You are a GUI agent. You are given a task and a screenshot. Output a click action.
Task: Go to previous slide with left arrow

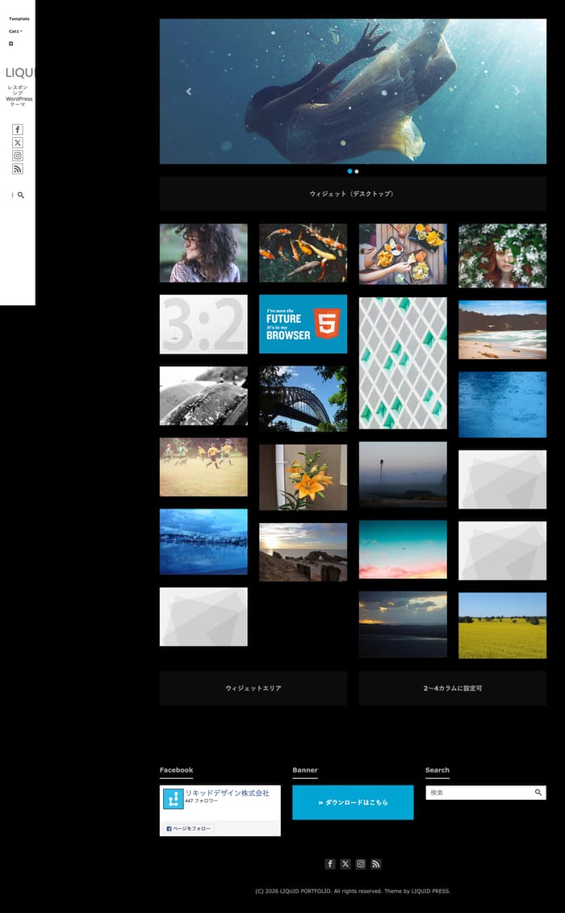point(189,91)
